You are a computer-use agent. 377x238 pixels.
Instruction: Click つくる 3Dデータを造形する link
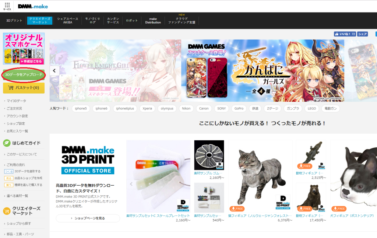click(x=22, y=171)
